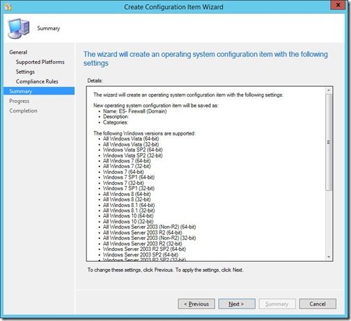Click the line 'Name: ES- Firewall (Domain)'

click(x=135, y=111)
